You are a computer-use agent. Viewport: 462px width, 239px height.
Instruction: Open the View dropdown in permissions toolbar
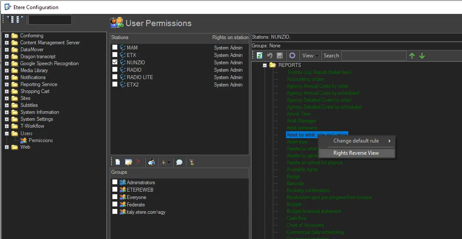click(310, 56)
